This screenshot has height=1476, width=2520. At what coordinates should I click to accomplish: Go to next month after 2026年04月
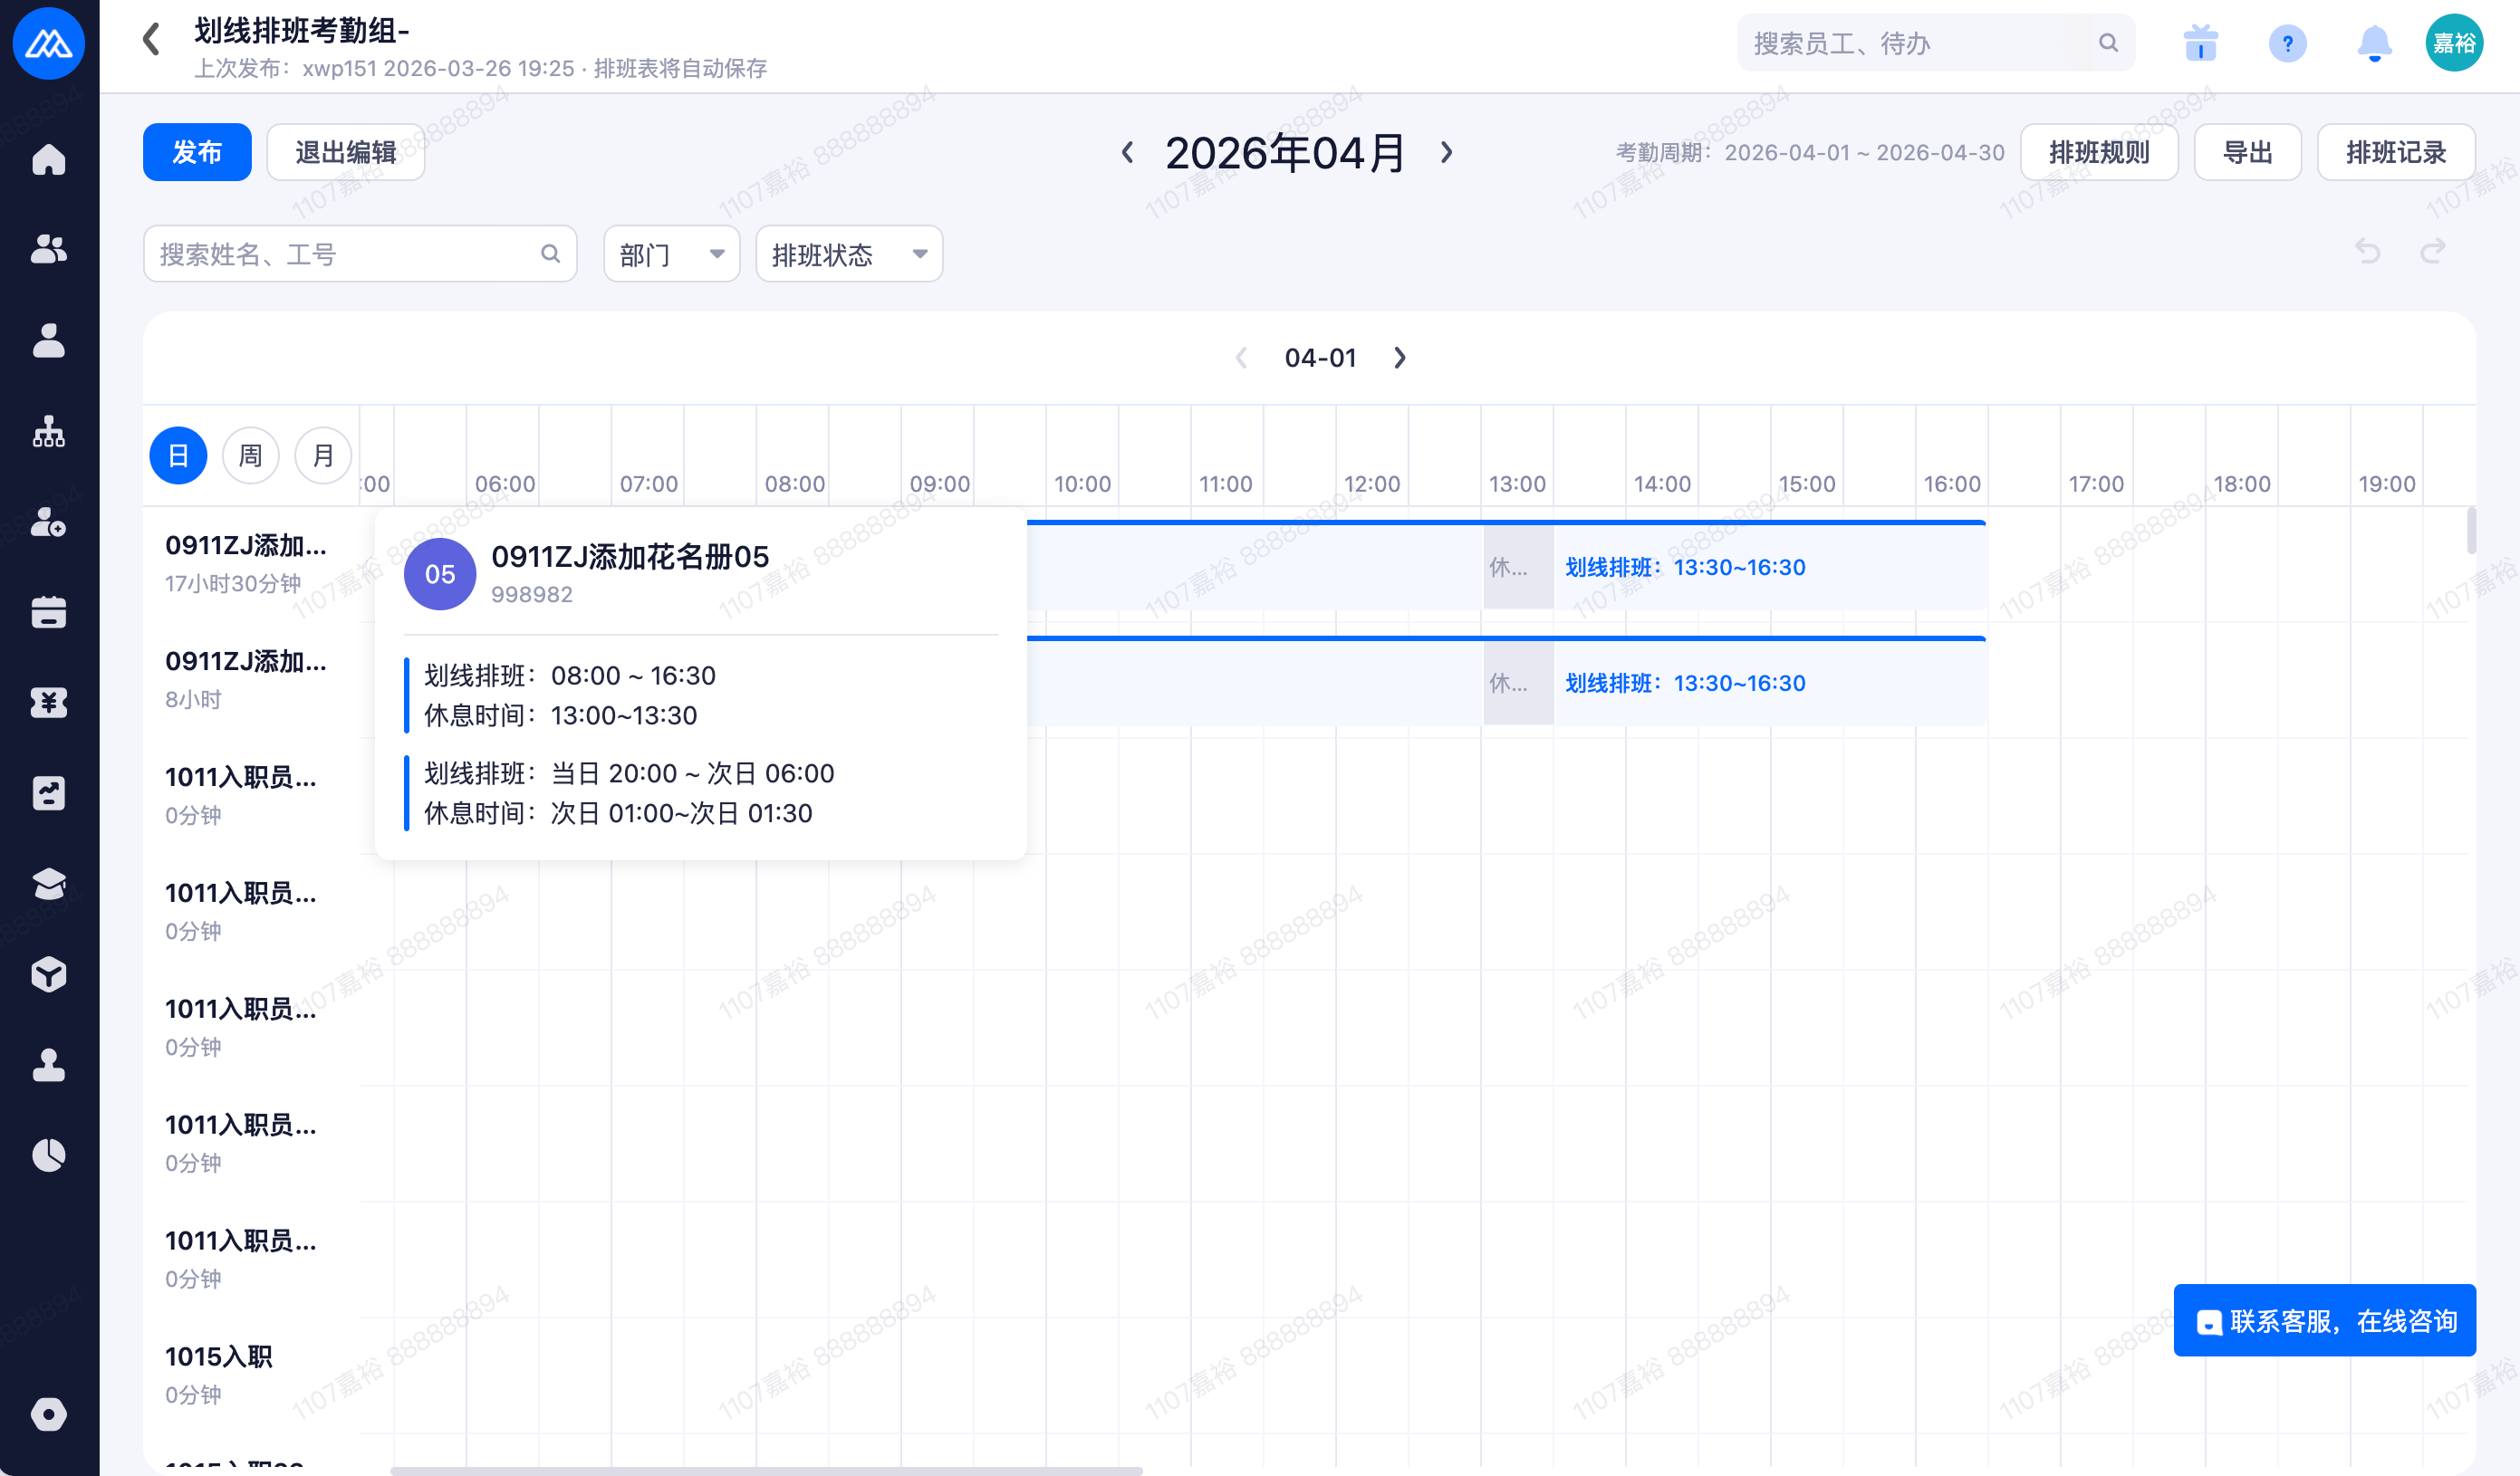1446,152
